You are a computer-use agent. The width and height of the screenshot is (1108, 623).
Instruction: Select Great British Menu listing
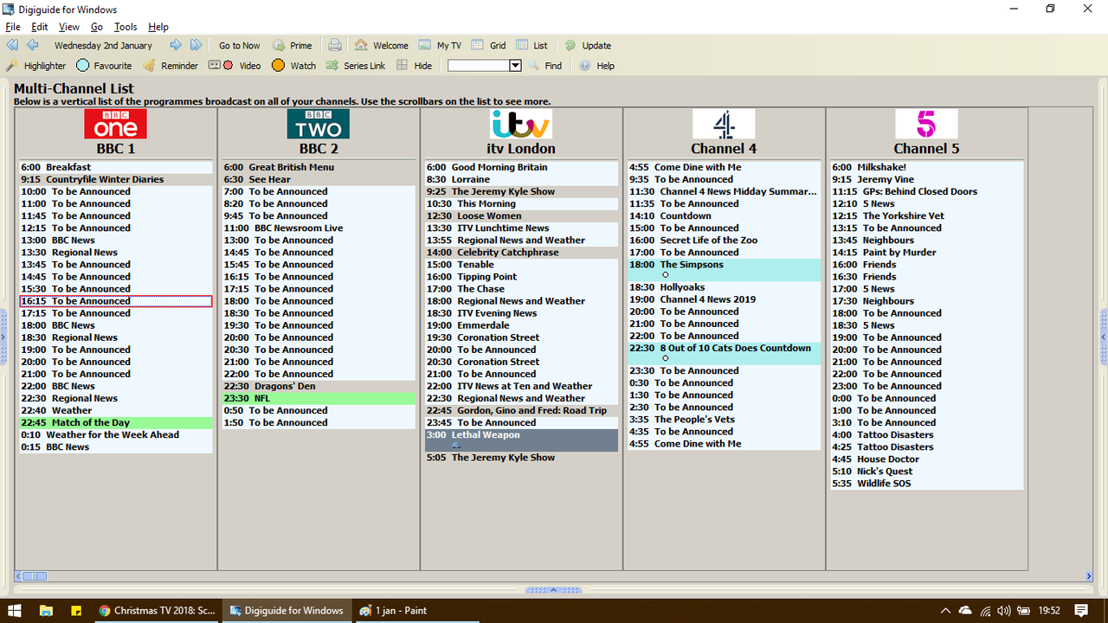319,168
